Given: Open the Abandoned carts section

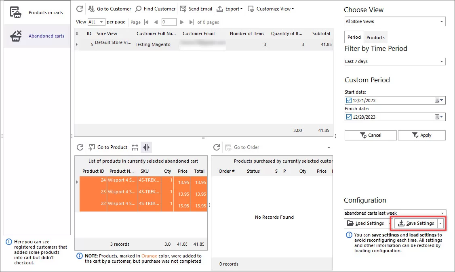Looking at the screenshot, I should tap(37, 36).
